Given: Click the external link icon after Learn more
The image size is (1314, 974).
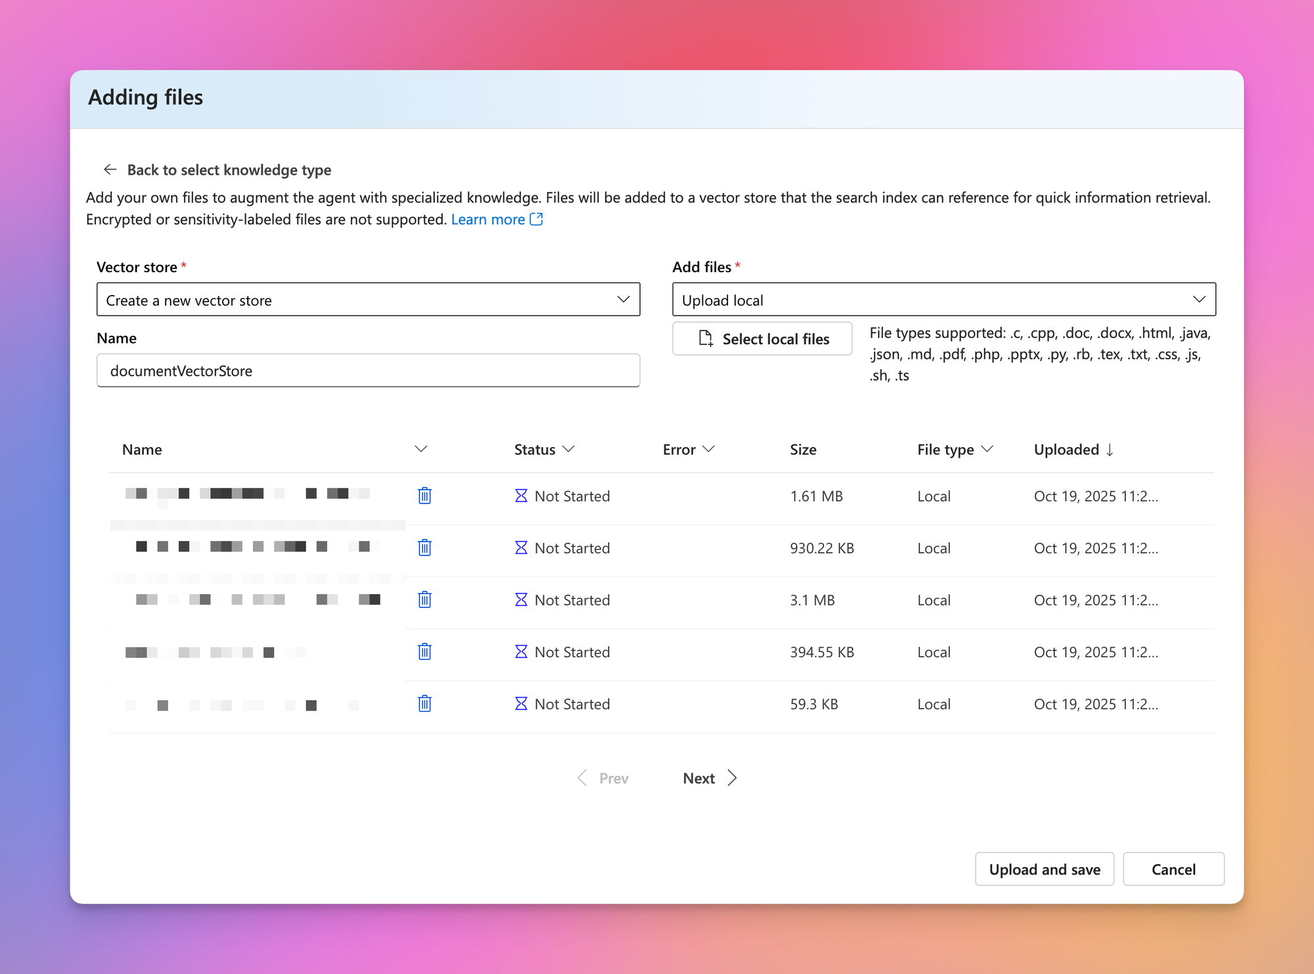Looking at the screenshot, I should 536,219.
